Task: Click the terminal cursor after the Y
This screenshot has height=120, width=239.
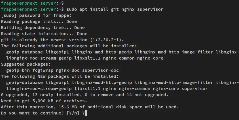Action: [x=86, y=113]
